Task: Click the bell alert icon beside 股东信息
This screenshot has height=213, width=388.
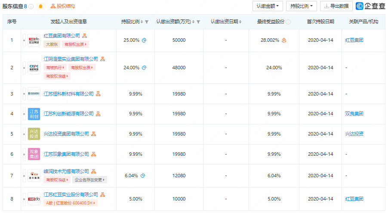Action: 41,6
